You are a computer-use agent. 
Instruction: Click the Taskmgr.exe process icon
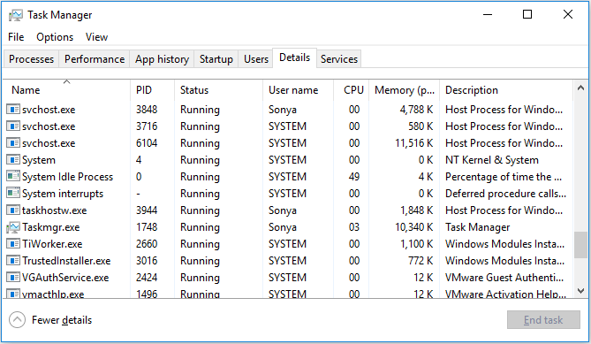pyautogui.click(x=13, y=227)
